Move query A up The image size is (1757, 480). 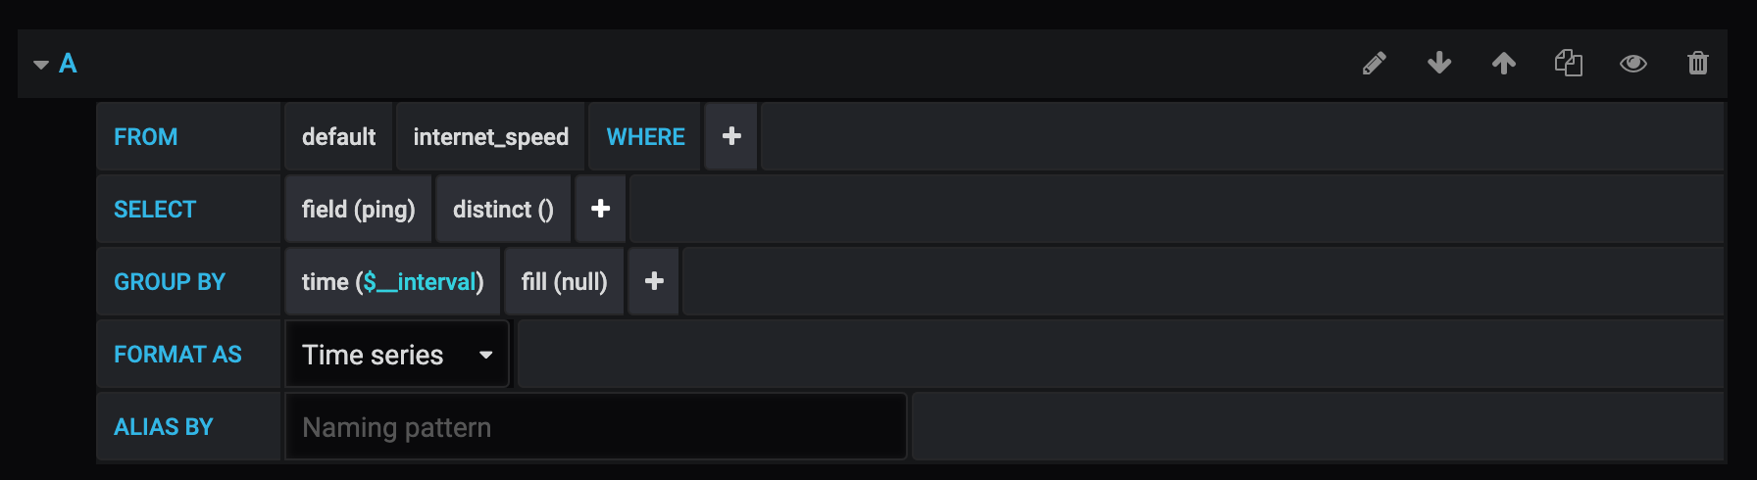[1504, 64]
